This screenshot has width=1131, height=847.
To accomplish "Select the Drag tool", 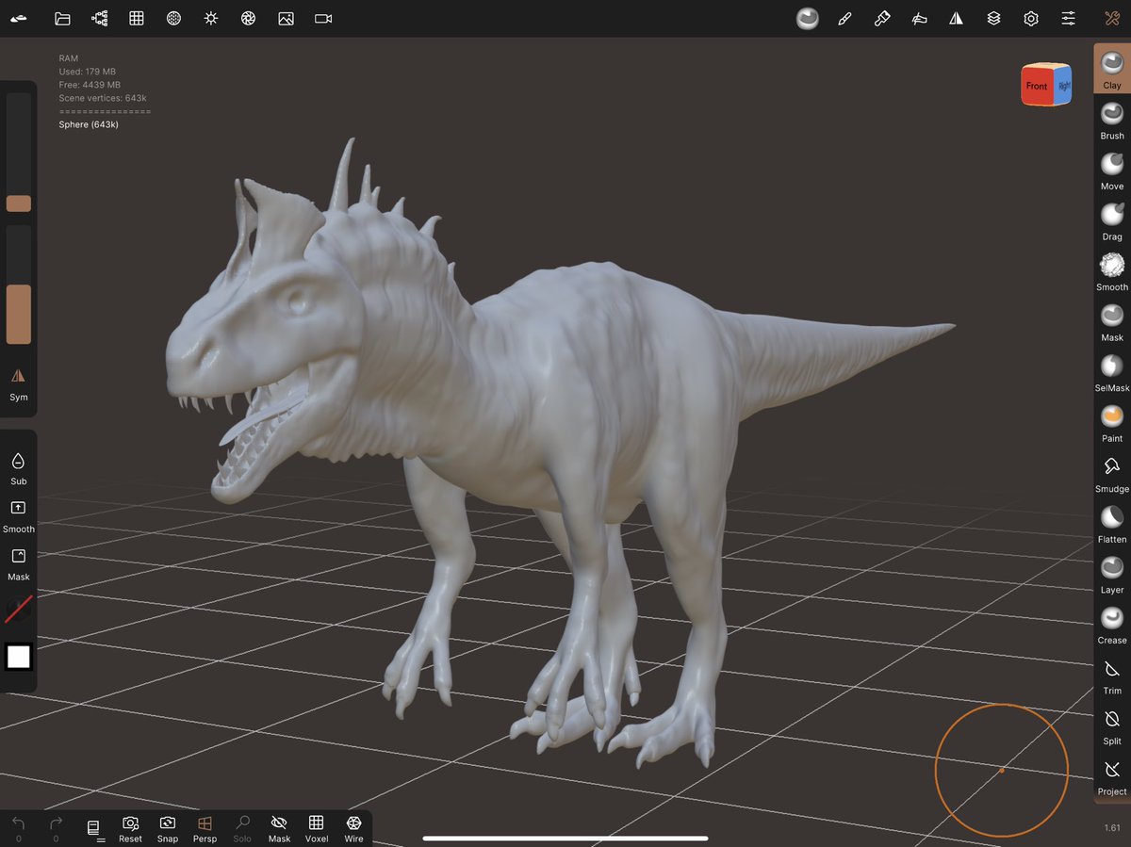I will (x=1112, y=220).
